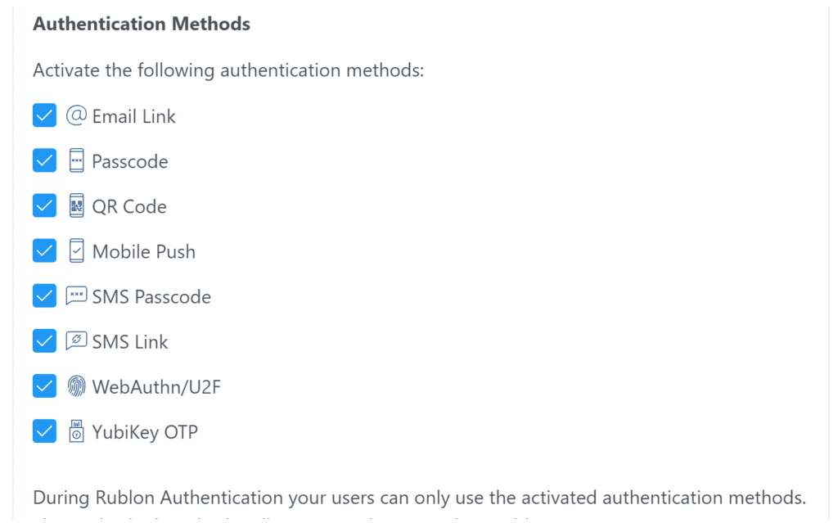Click the YubiKey OTP key icon
Screen dimensions: 838x523
(77, 431)
